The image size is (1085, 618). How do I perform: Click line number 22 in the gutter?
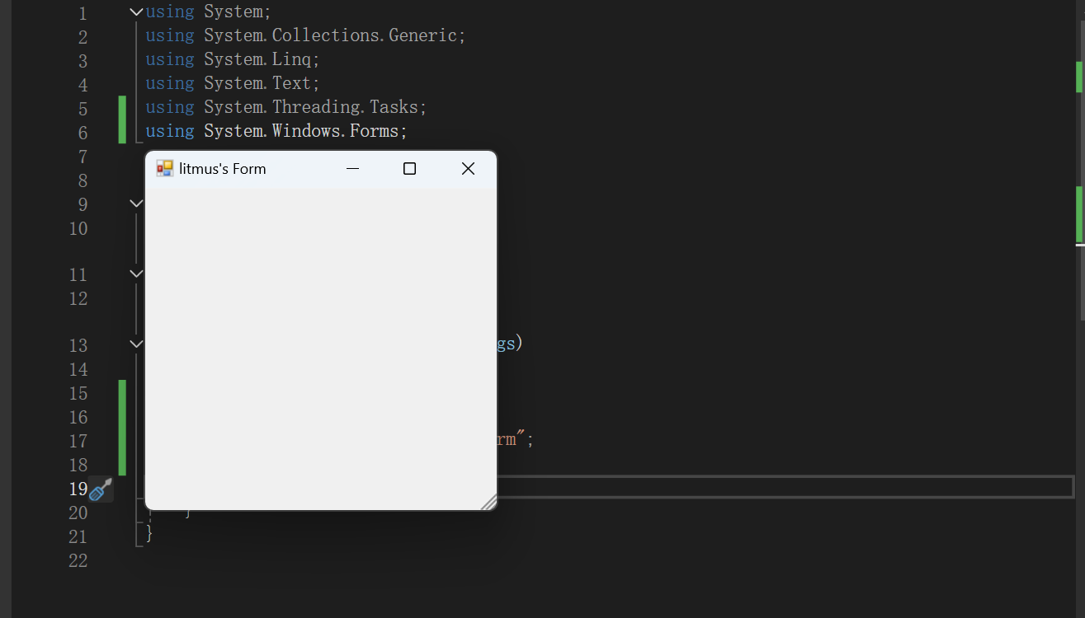(78, 560)
